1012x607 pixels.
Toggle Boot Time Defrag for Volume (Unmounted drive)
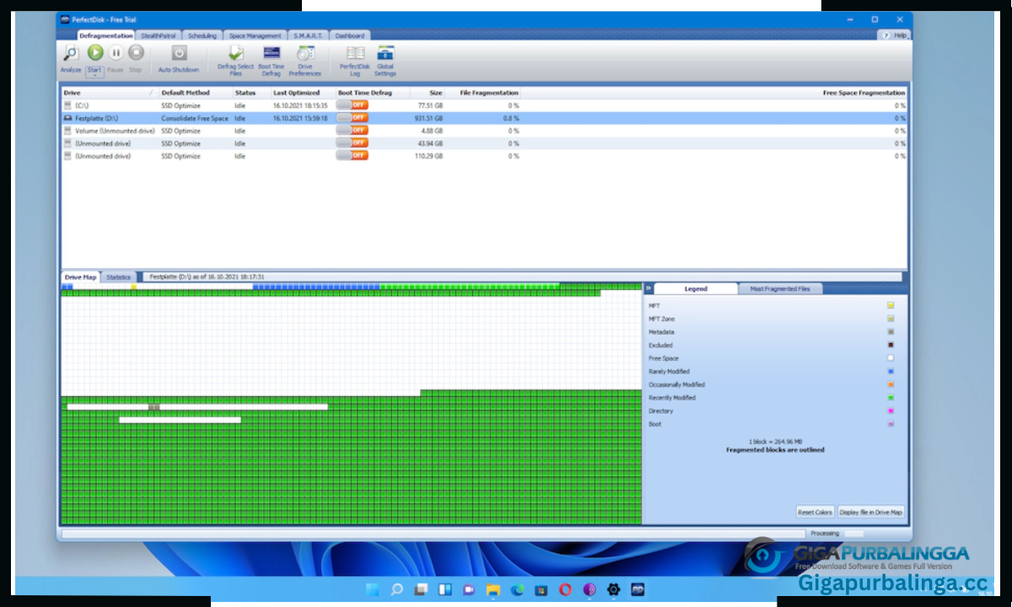tap(352, 131)
